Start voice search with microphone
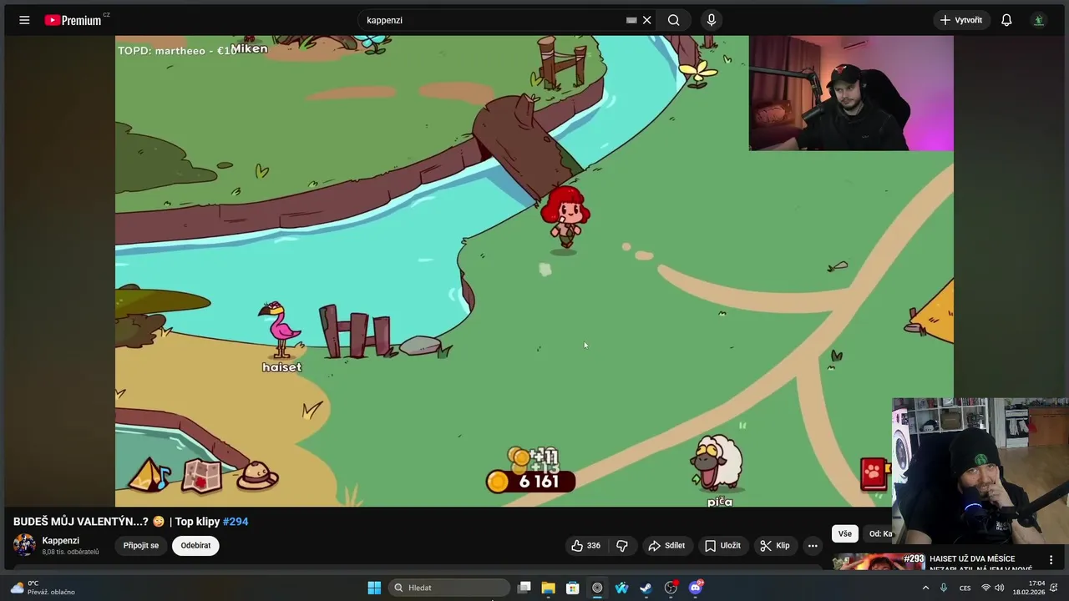The width and height of the screenshot is (1069, 601). (711, 20)
